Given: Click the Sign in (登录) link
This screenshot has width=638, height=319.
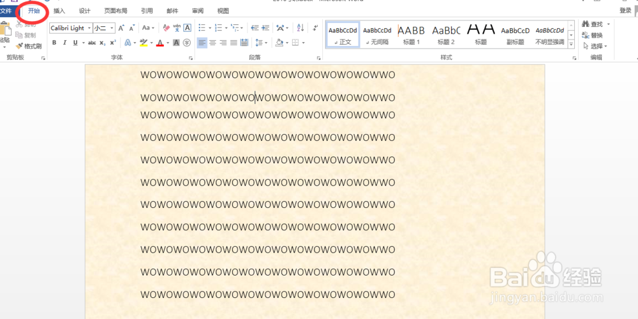Looking at the screenshot, I should 625,11.
